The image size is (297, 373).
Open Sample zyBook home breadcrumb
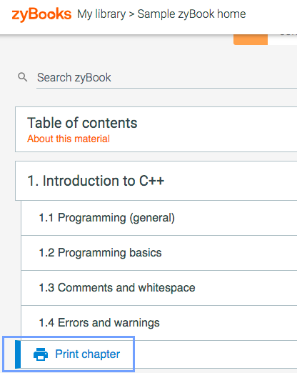pos(191,14)
